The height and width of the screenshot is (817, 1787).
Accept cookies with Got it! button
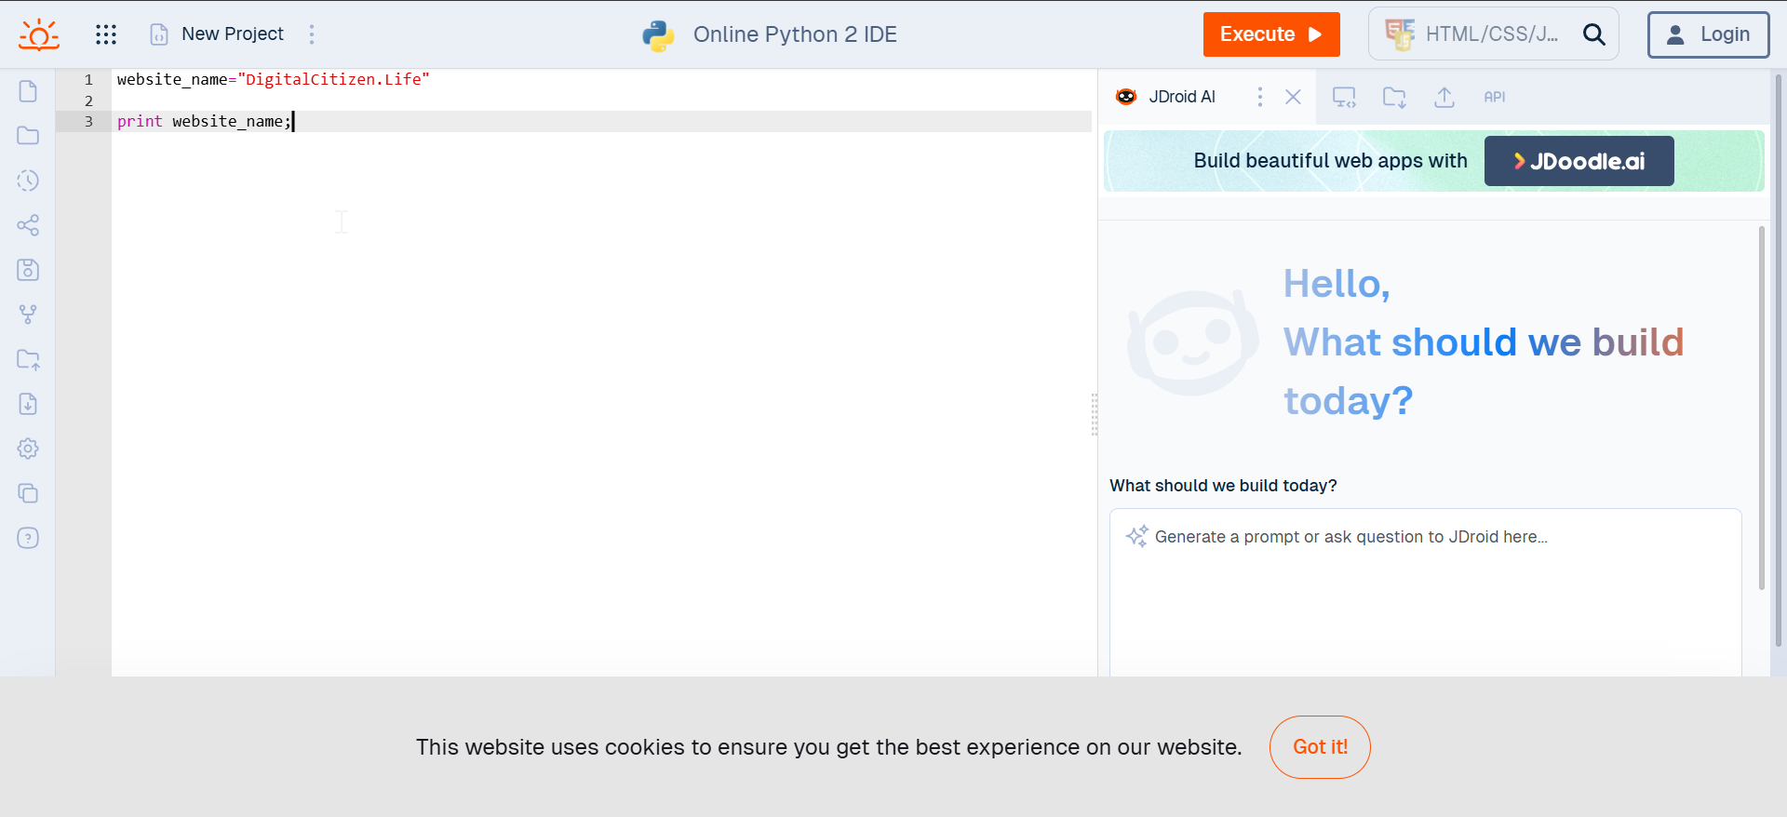point(1320,747)
